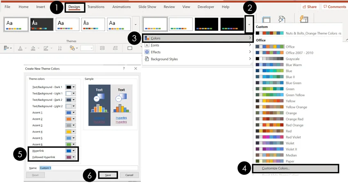Click the Effects menu icon
This screenshot has height=185, width=348.
147,52
